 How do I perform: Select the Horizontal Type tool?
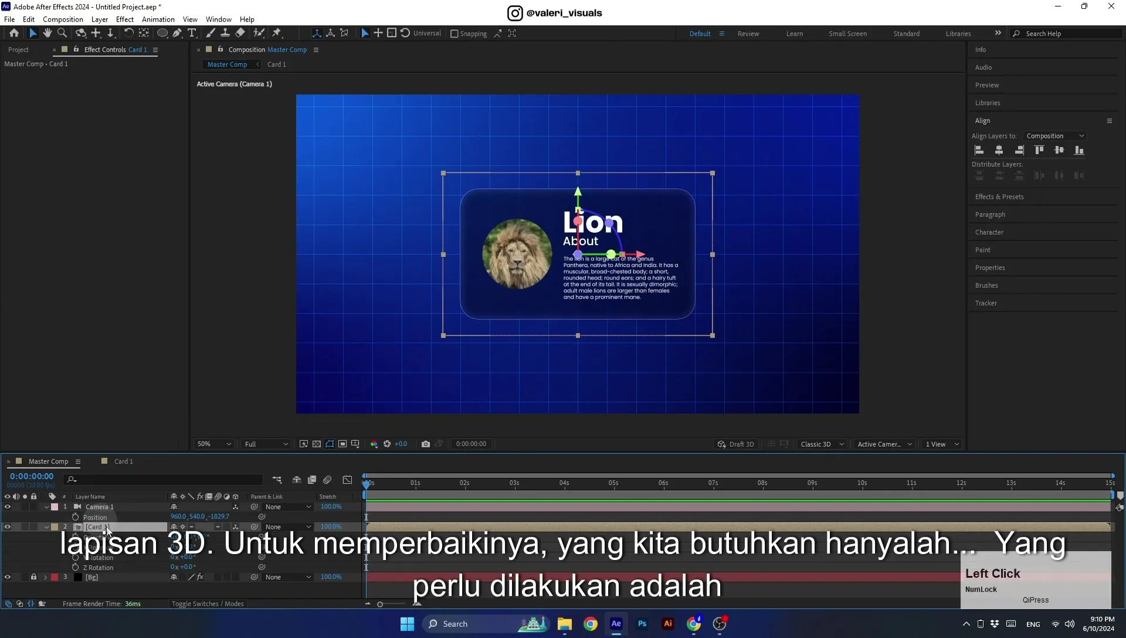(192, 33)
